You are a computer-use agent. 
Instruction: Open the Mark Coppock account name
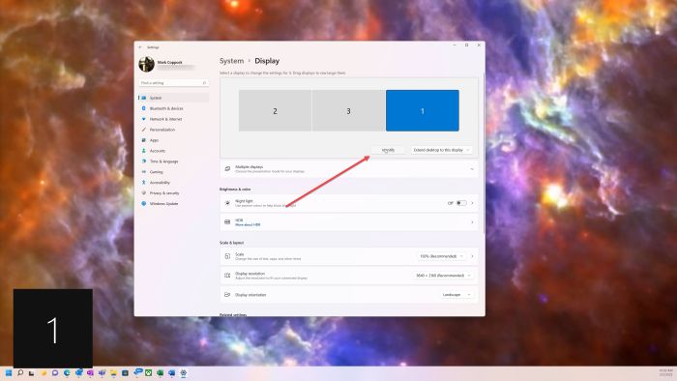[x=169, y=62]
